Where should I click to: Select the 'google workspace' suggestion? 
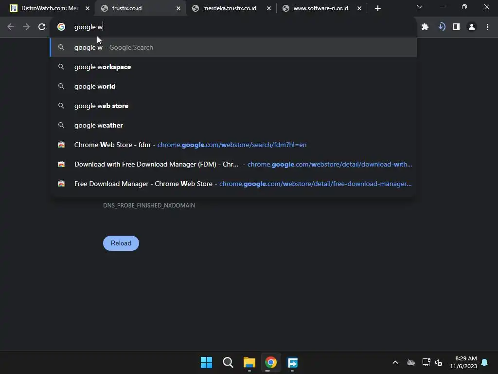click(x=233, y=67)
